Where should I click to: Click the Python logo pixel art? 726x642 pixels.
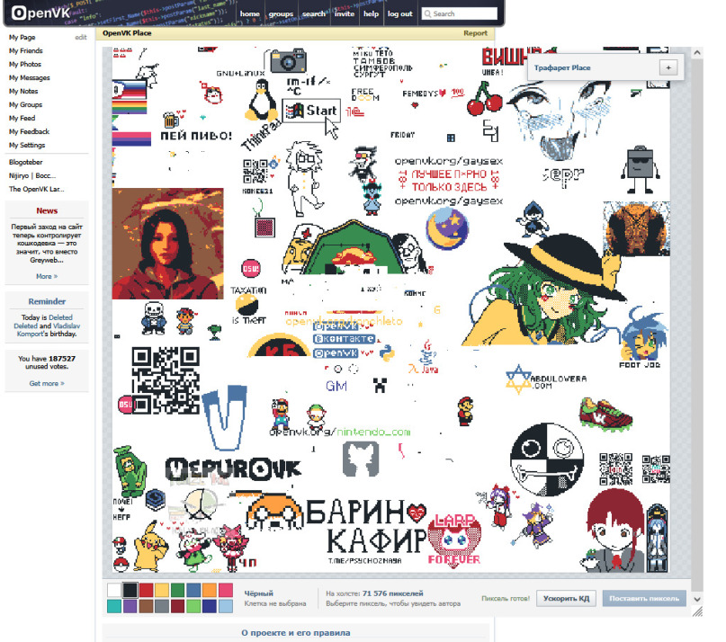point(387,354)
